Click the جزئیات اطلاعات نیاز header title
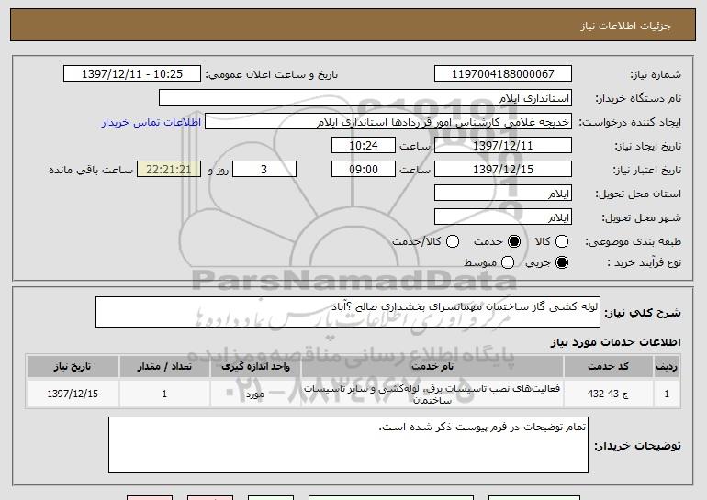 pos(625,26)
